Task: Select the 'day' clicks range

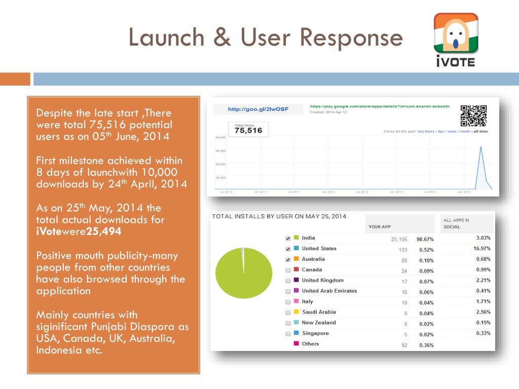Action: coord(440,131)
